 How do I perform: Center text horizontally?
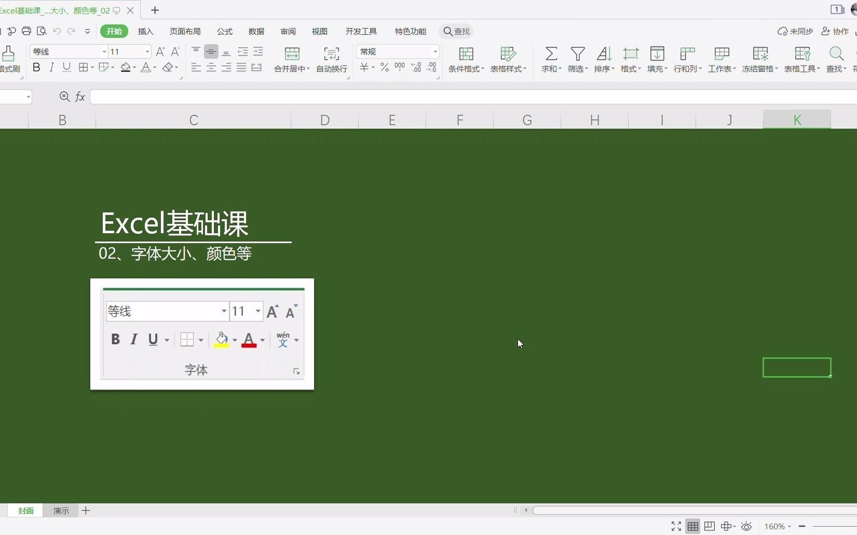(x=211, y=67)
